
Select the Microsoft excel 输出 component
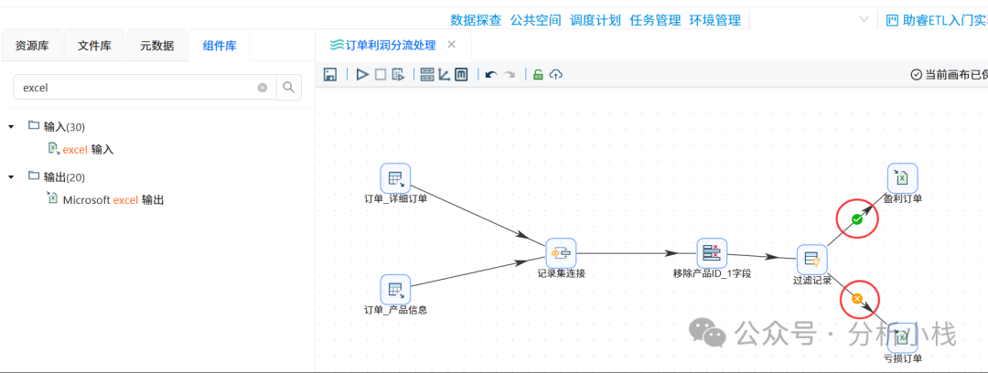(106, 199)
